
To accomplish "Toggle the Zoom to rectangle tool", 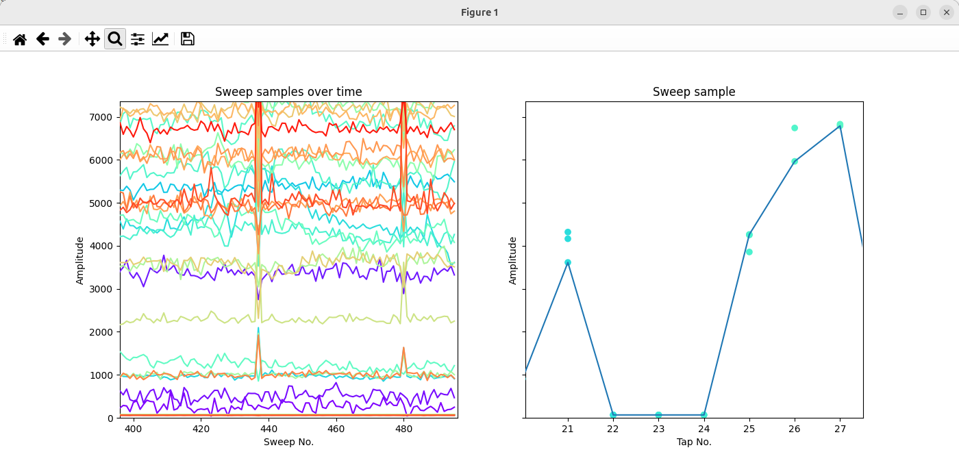I will [115, 39].
